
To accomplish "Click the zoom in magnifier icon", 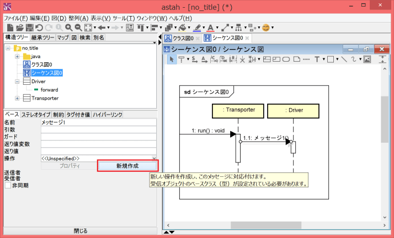I will point(68,28).
